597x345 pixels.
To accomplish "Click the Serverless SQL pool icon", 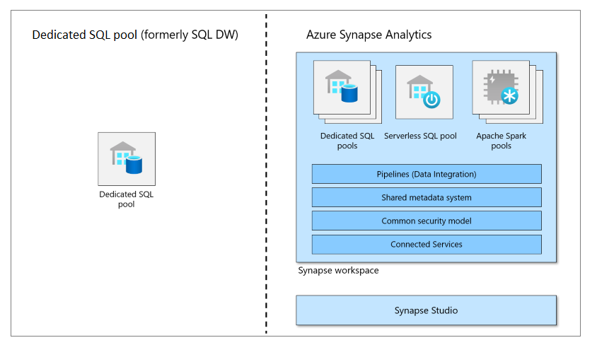I will (x=424, y=92).
